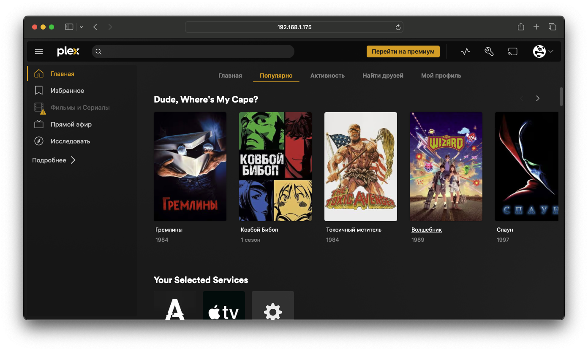The width and height of the screenshot is (588, 351).
Task: Open the Волшебник title link
Action: [x=427, y=229]
